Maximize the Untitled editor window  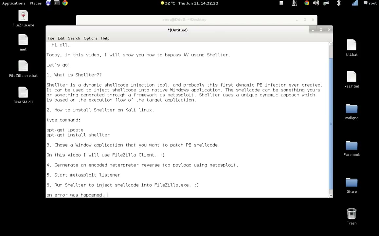321,29
